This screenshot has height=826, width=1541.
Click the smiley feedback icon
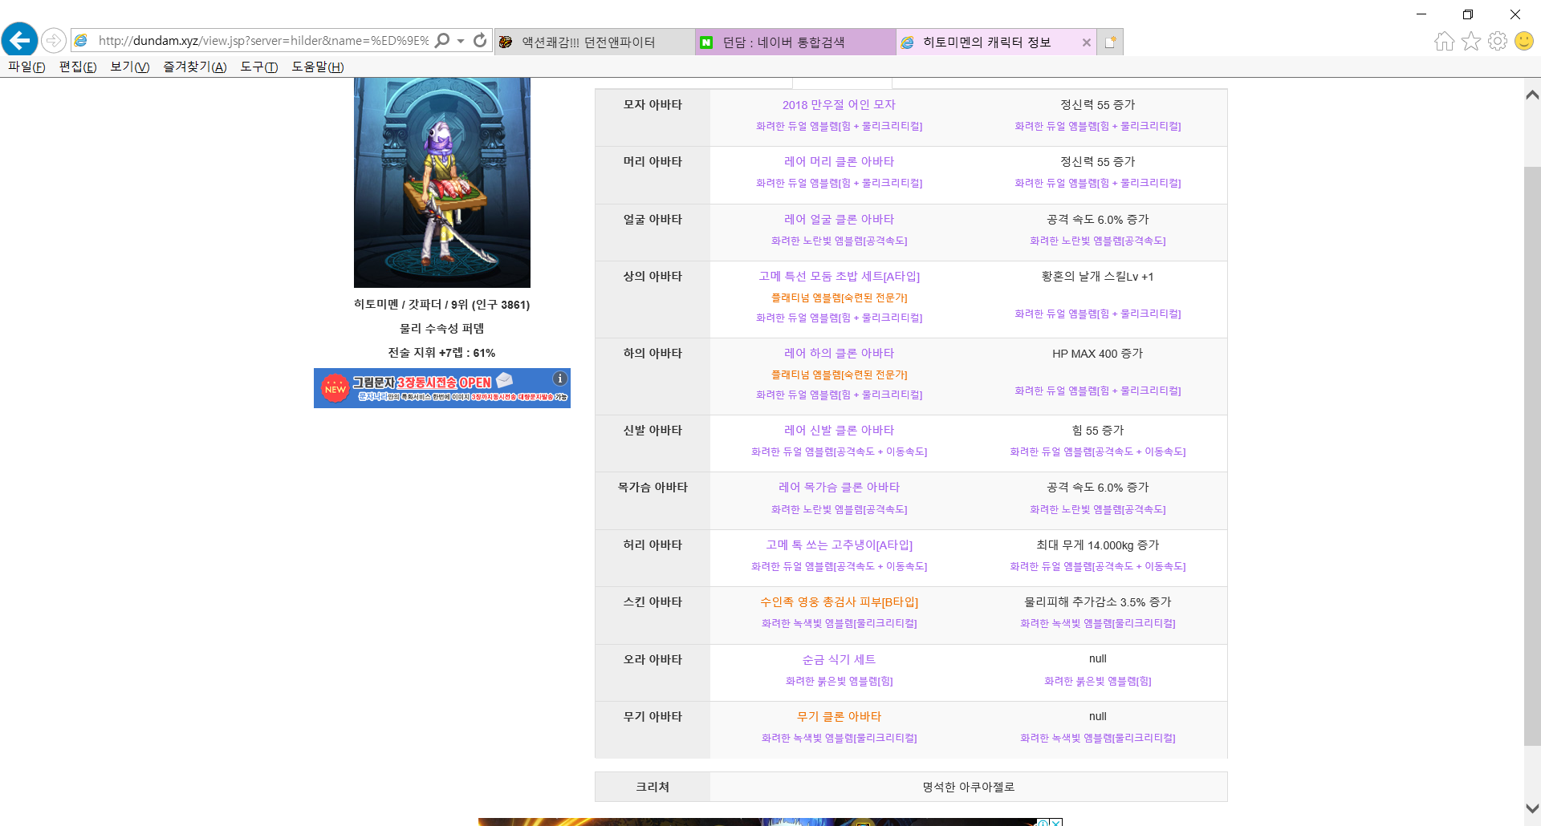click(x=1524, y=41)
